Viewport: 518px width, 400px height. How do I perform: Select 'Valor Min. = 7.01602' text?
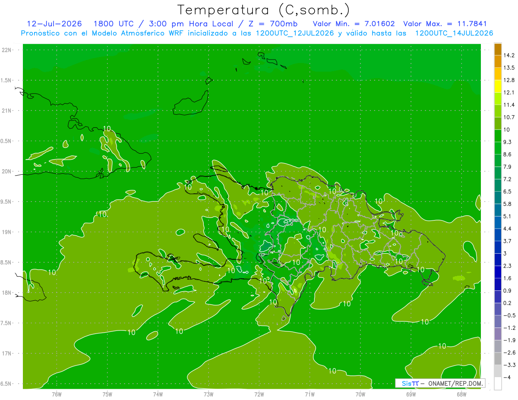coord(354,24)
